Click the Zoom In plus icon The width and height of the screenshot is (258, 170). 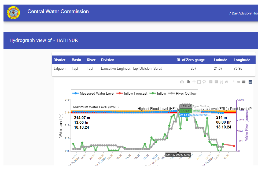click(211, 82)
